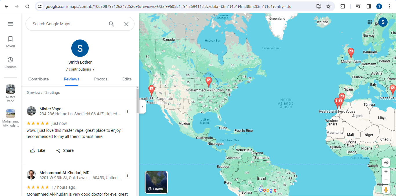Image resolution: width=396 pixels, height=196 pixels.
Task: Open Mister Vape recent in sidebar
Action: [x=10, y=93]
